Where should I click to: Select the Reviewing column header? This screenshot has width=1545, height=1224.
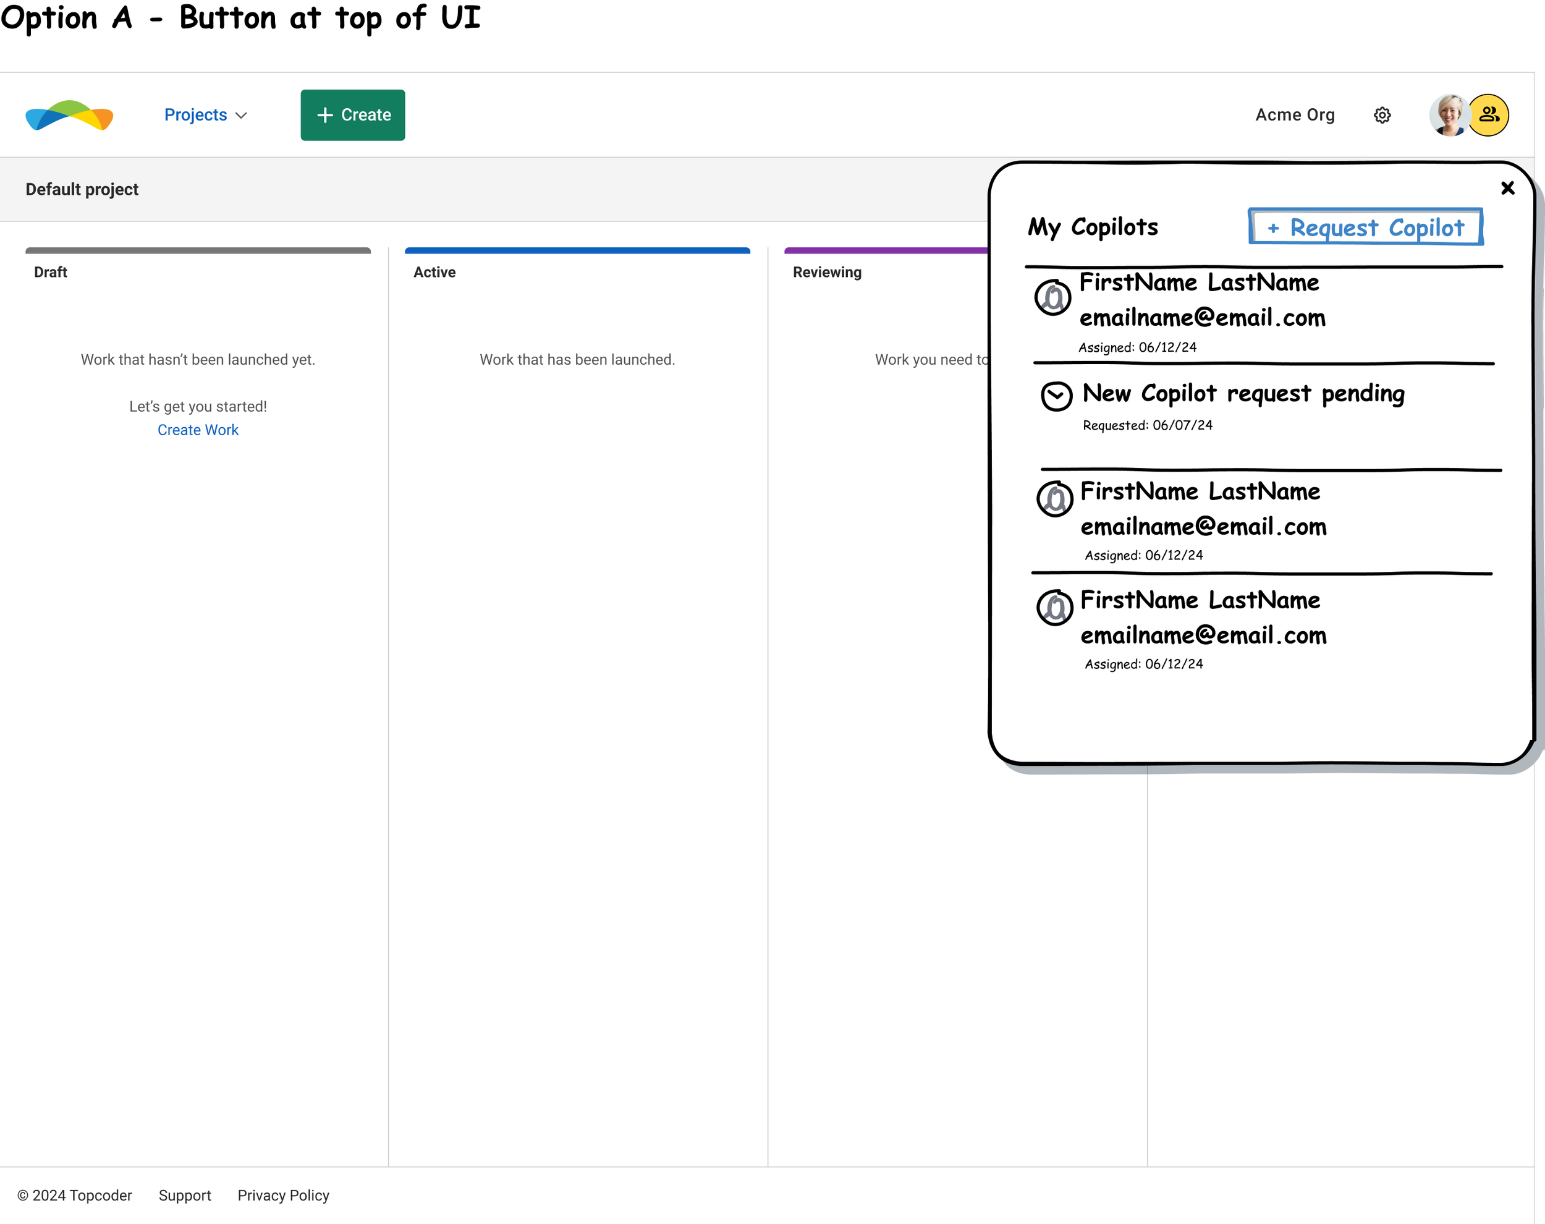coord(827,273)
